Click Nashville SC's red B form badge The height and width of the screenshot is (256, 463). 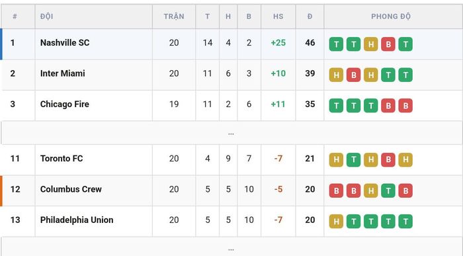388,44
